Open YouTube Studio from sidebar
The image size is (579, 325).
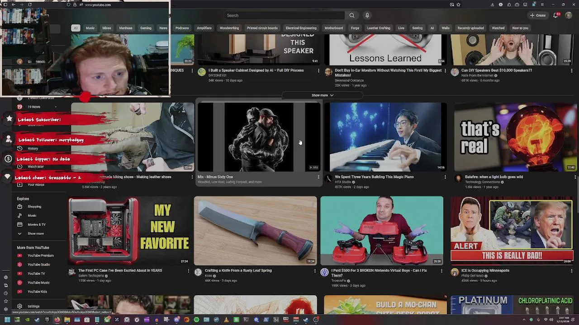click(x=38, y=265)
